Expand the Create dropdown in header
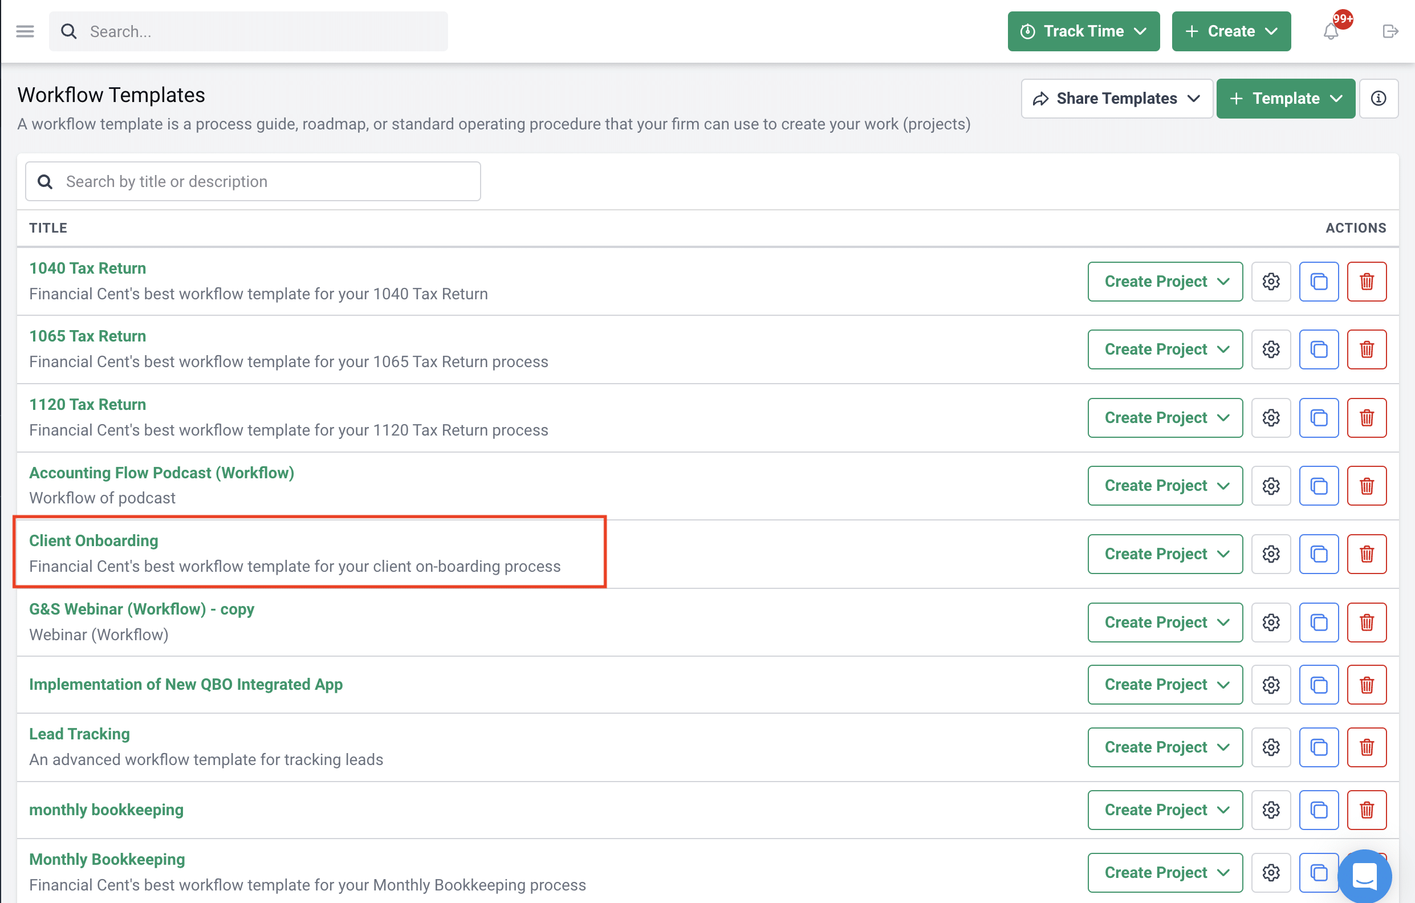1415x903 pixels. [x=1231, y=31]
